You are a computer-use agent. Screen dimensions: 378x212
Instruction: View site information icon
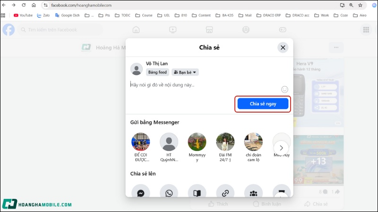coord(45,5)
